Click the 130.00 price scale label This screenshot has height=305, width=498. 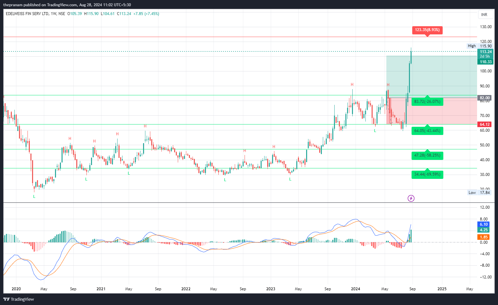click(486, 27)
